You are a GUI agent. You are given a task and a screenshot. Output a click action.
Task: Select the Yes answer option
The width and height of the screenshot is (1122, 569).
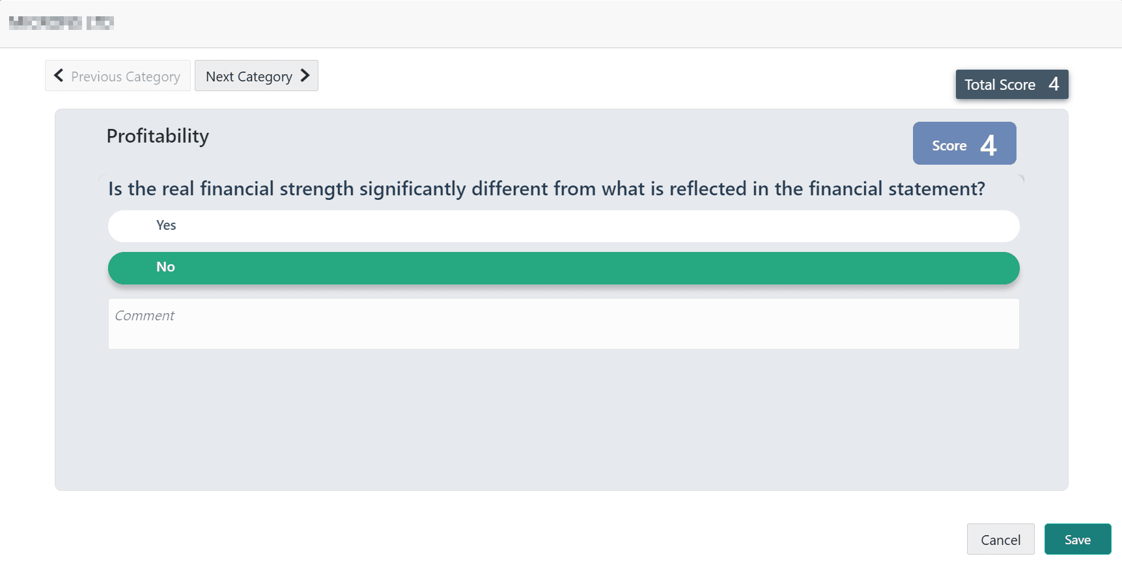coord(563,226)
